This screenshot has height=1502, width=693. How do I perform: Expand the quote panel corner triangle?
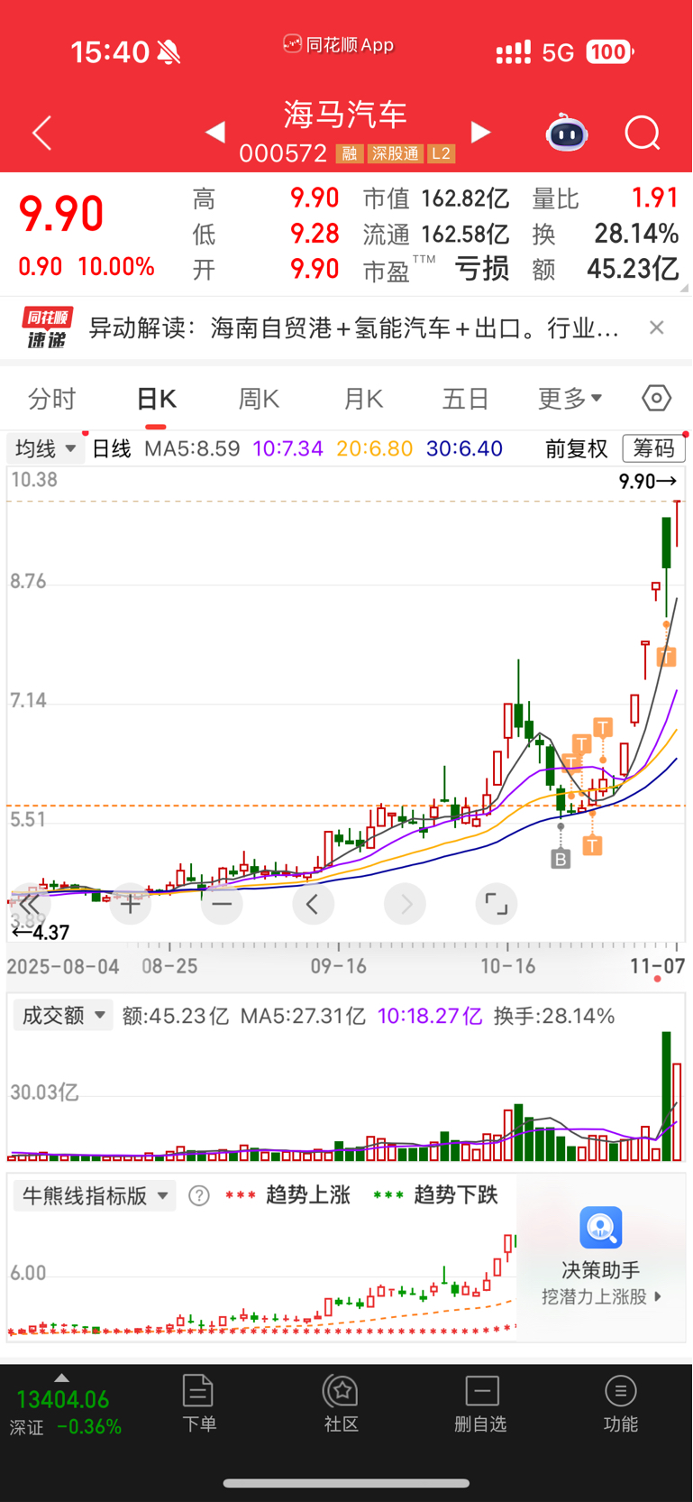tap(684, 288)
